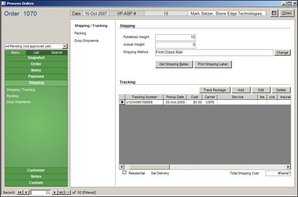Click the Tracking Number column header

coord(145,97)
